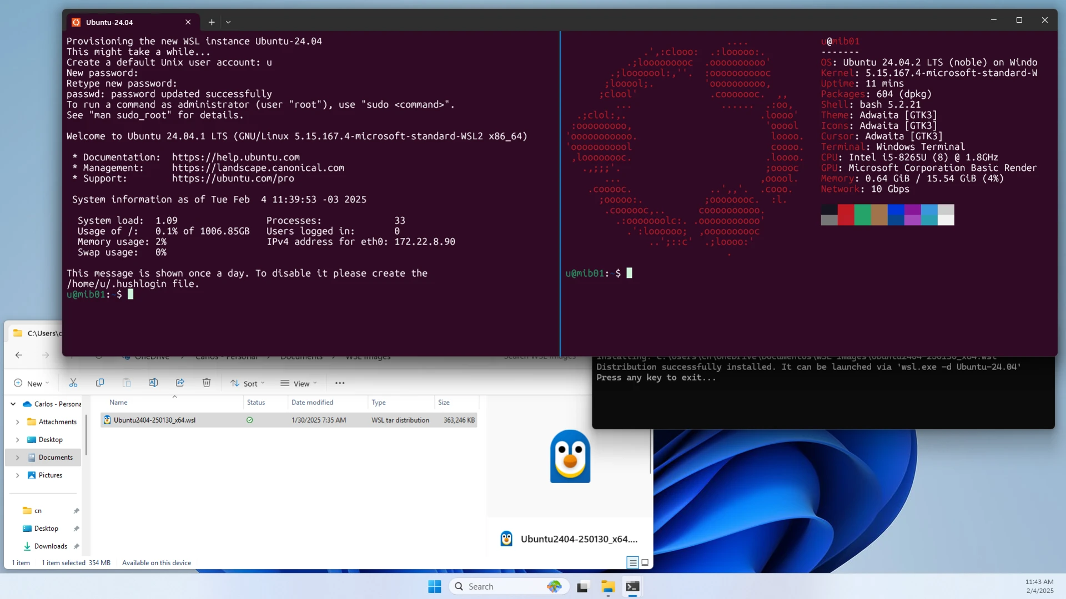Open File Explorer from the taskbar
Image resolution: width=1066 pixels, height=599 pixels.
(x=607, y=586)
